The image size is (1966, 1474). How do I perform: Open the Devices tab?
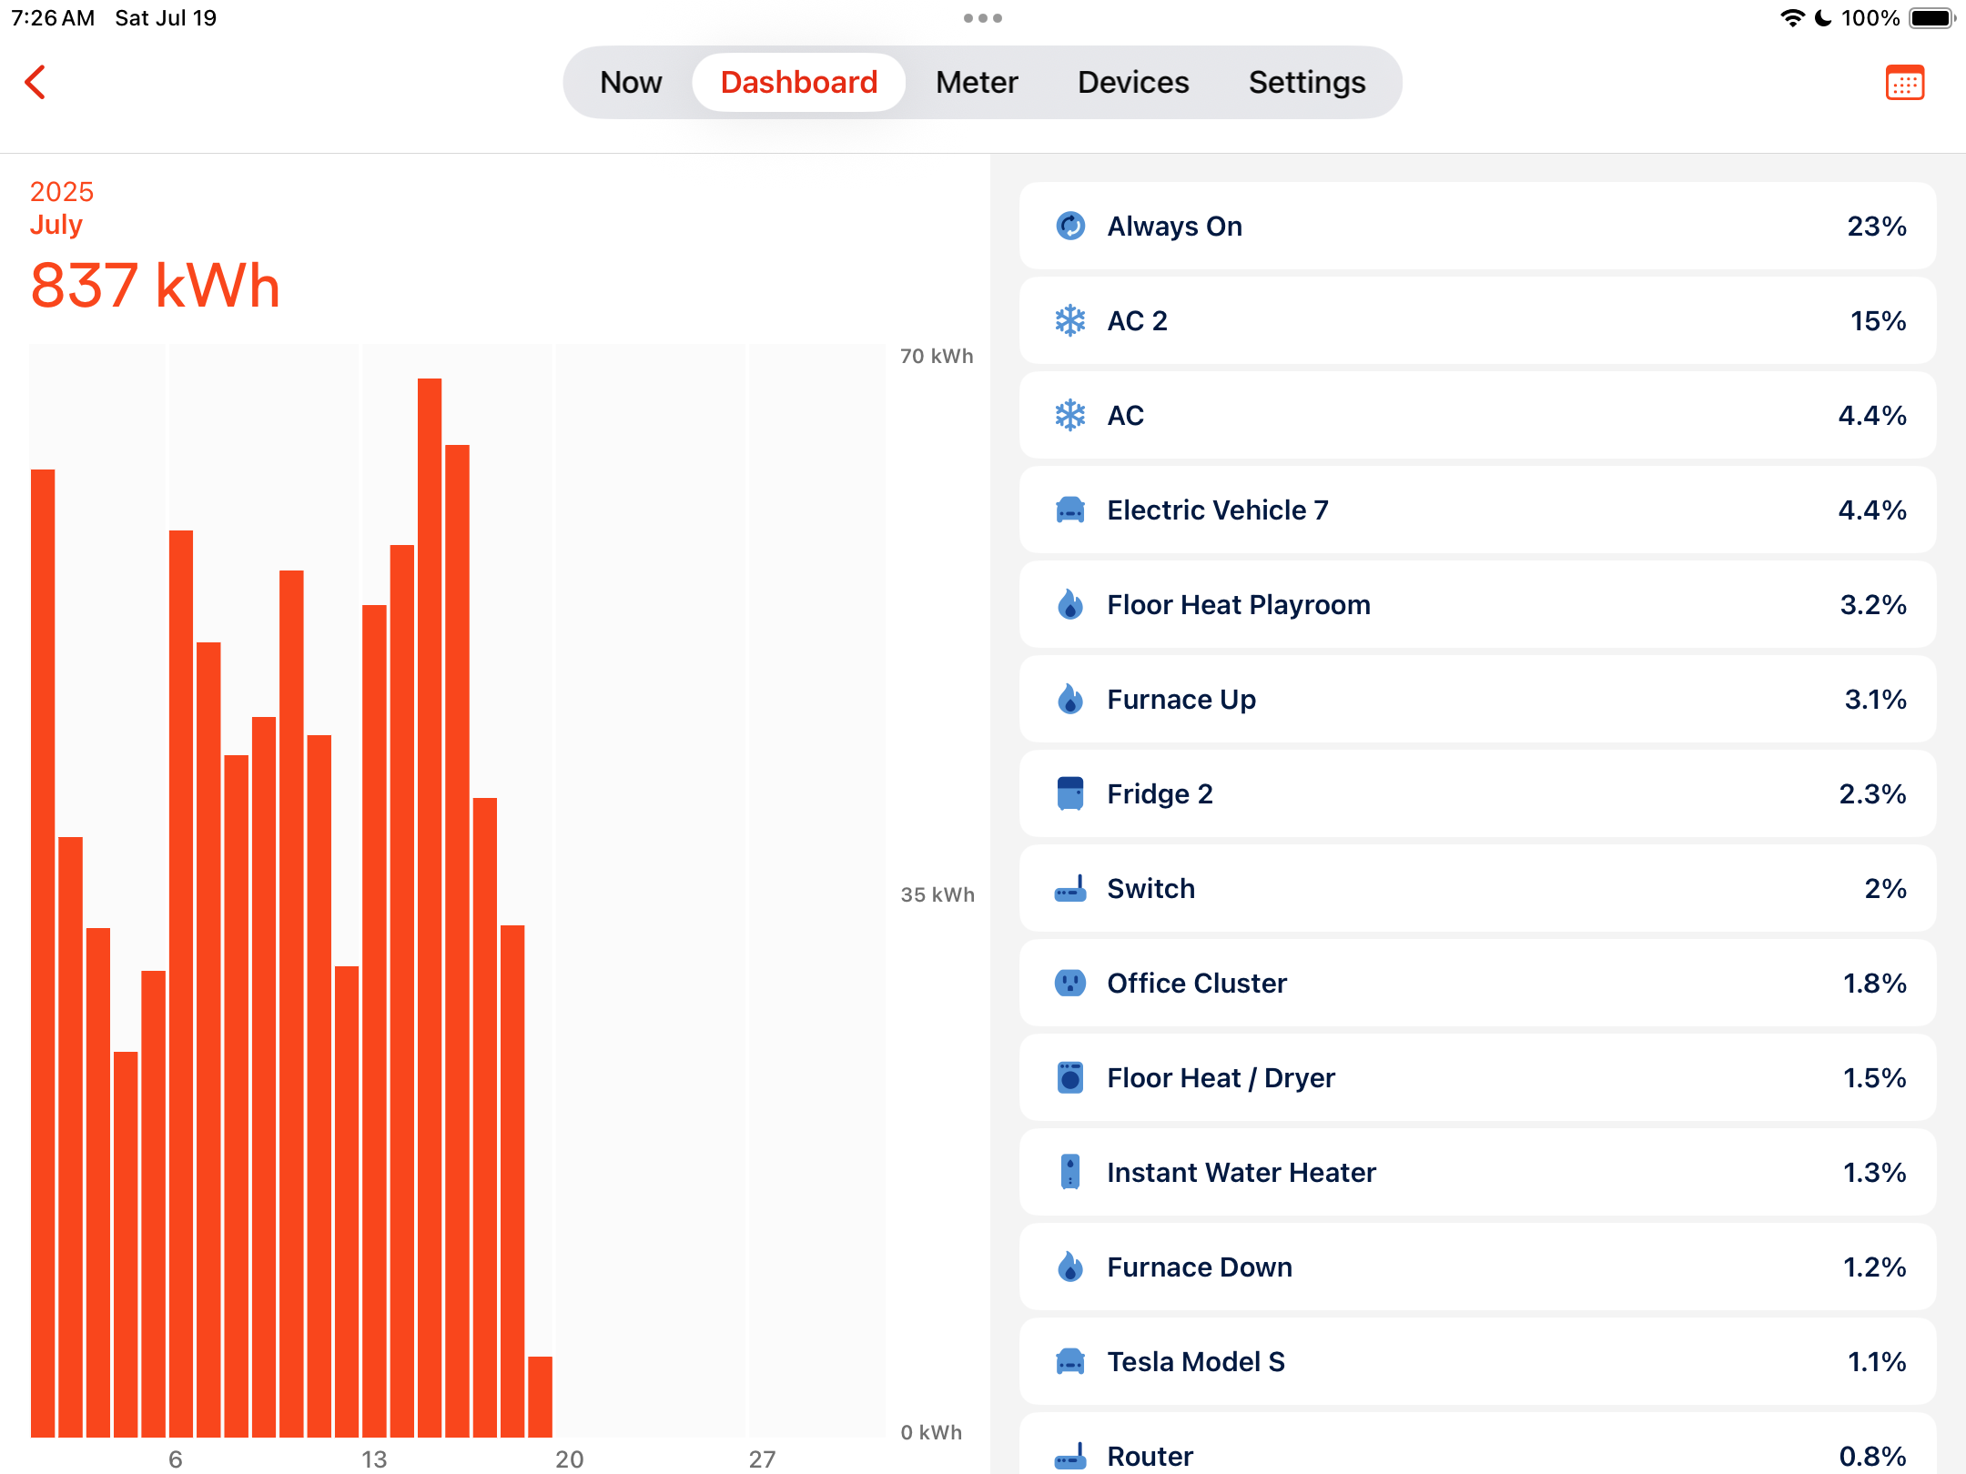[1133, 82]
